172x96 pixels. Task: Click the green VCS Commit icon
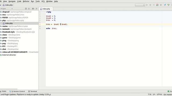point(169,5)
